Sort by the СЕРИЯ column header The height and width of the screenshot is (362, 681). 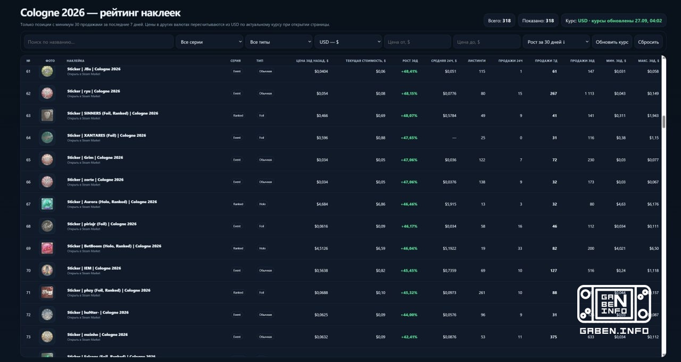[x=235, y=61]
